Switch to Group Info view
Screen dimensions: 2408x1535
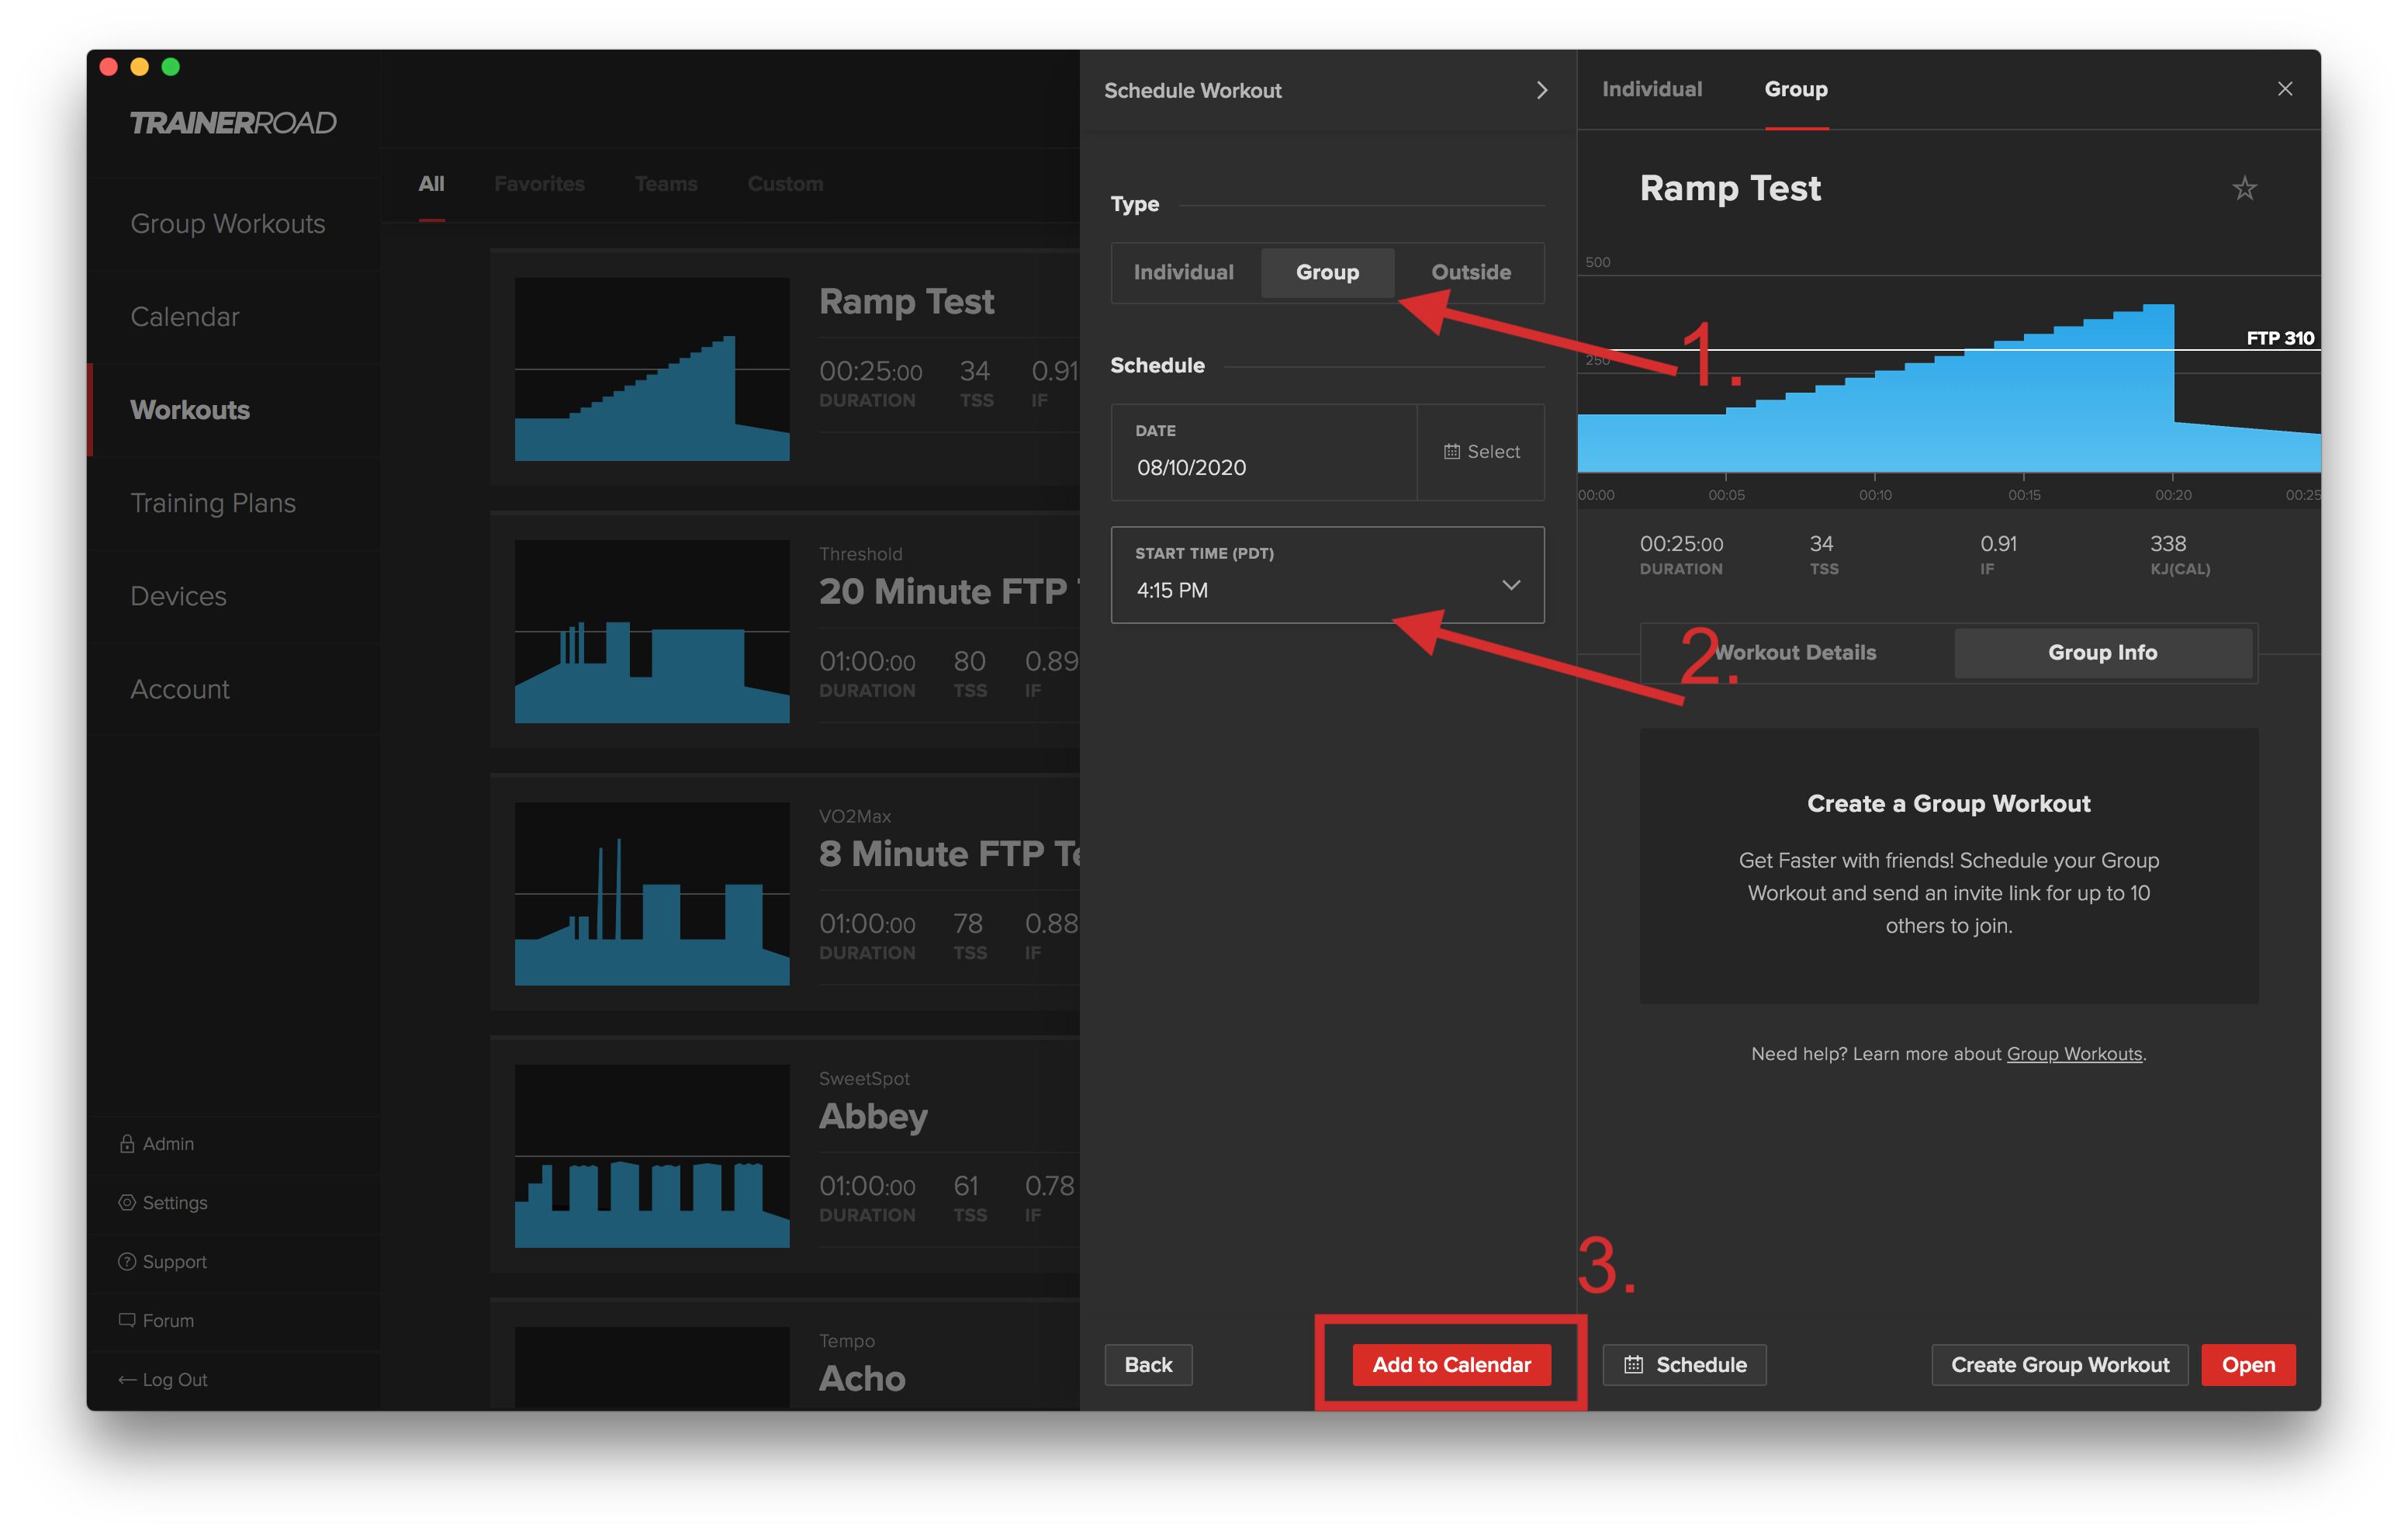[2102, 653]
